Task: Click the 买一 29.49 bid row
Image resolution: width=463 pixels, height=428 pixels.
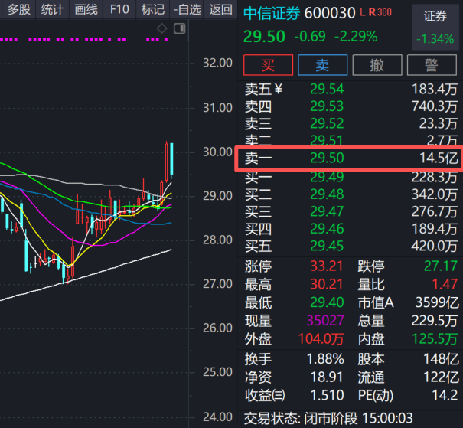Action: pyautogui.click(x=351, y=176)
